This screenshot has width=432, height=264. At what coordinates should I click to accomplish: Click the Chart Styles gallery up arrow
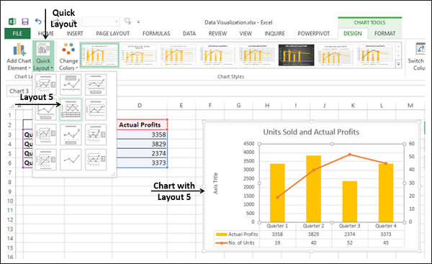point(398,47)
